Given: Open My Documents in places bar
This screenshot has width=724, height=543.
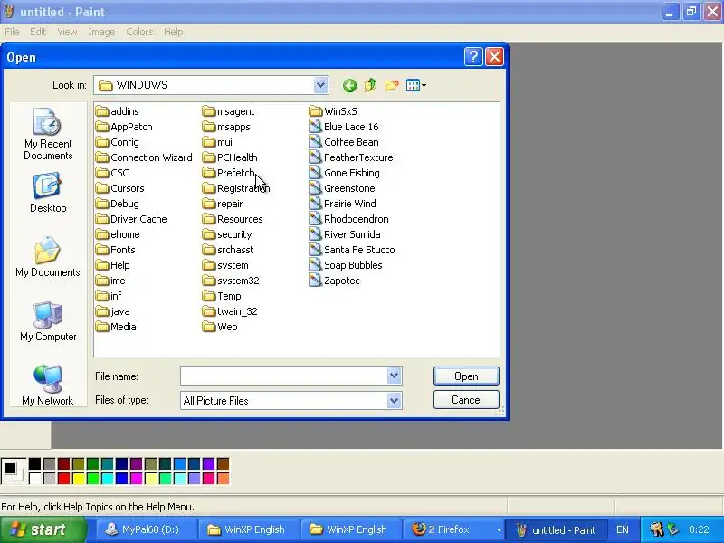Looking at the screenshot, I should (48, 257).
